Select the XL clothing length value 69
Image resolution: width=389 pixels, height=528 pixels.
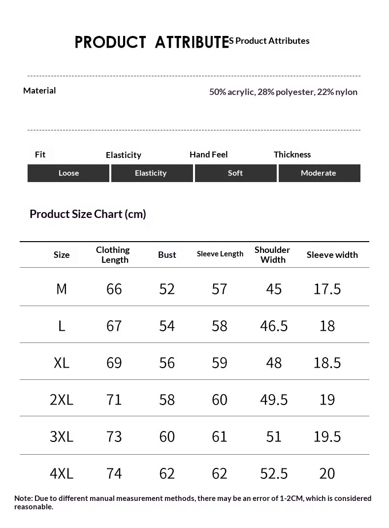(x=114, y=363)
